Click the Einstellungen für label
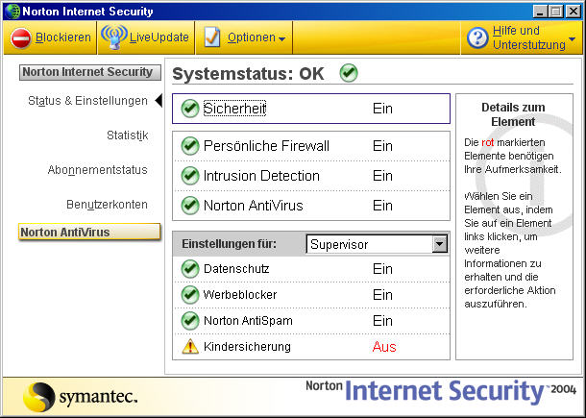 [229, 244]
